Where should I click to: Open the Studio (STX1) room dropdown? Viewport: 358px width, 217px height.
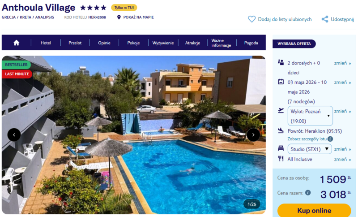click(x=310, y=149)
